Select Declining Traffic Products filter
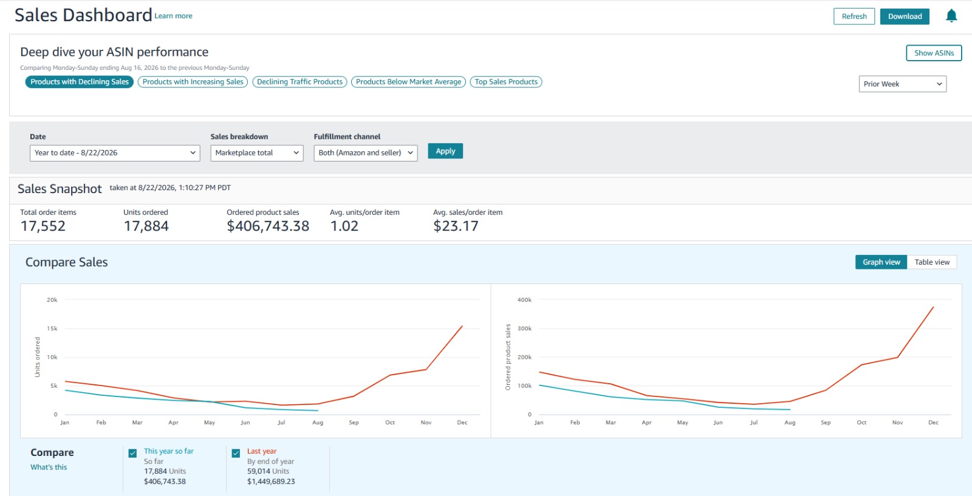Image resolution: width=972 pixels, height=496 pixels. pos(299,82)
